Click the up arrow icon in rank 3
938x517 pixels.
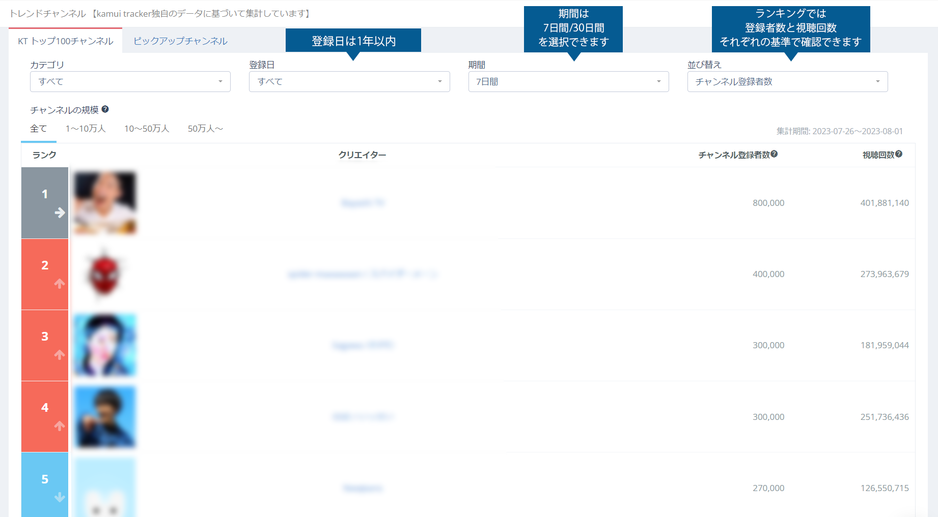point(60,355)
